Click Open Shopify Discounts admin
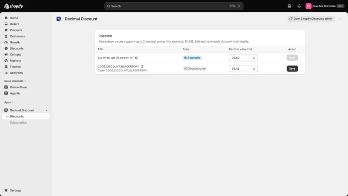348x196 pixels. coord(311,19)
